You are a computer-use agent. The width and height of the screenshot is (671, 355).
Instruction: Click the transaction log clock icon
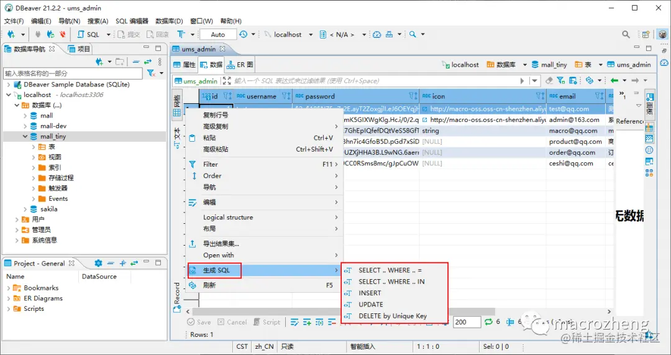click(243, 34)
